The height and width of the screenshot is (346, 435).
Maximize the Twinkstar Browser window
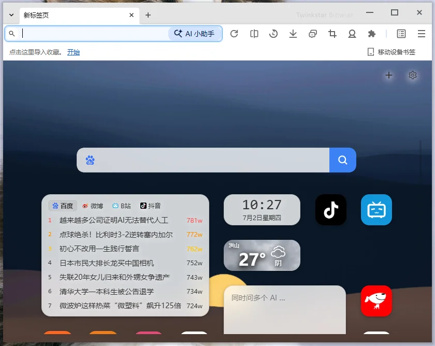click(x=395, y=12)
